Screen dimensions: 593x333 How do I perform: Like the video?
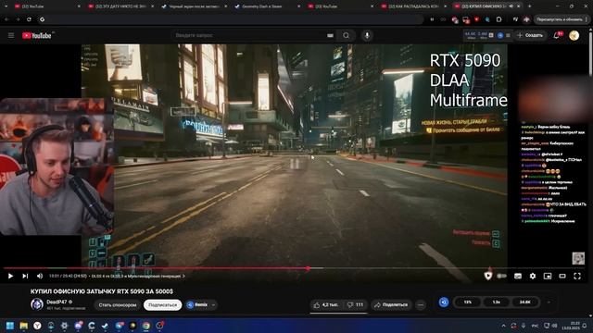tap(326, 304)
